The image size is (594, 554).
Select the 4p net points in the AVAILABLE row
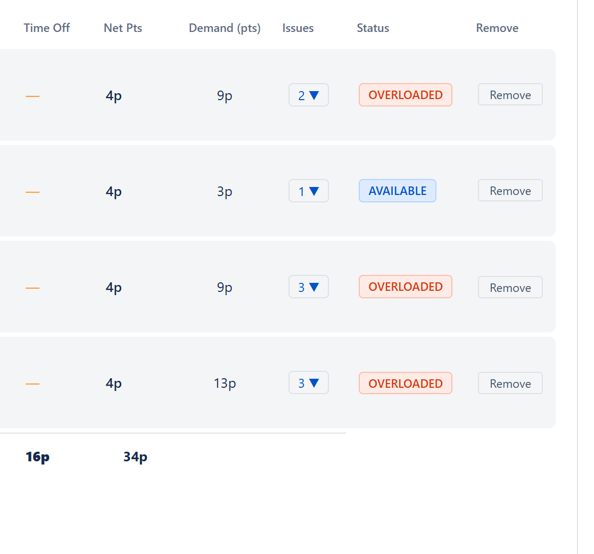[x=114, y=191]
